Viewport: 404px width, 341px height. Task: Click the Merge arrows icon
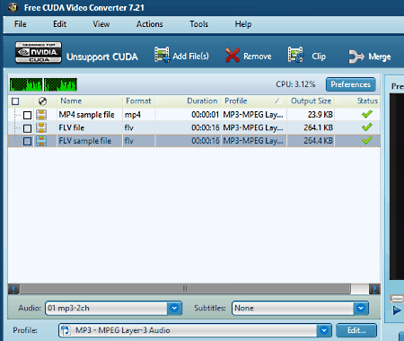pos(356,57)
